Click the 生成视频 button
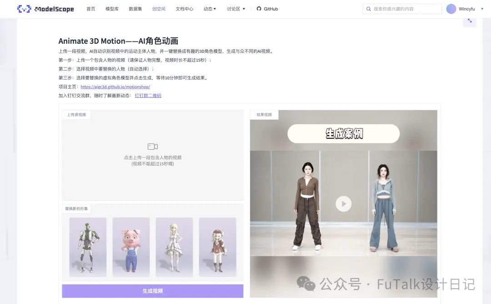Viewport: 491px width, 304px height. pyautogui.click(x=152, y=291)
